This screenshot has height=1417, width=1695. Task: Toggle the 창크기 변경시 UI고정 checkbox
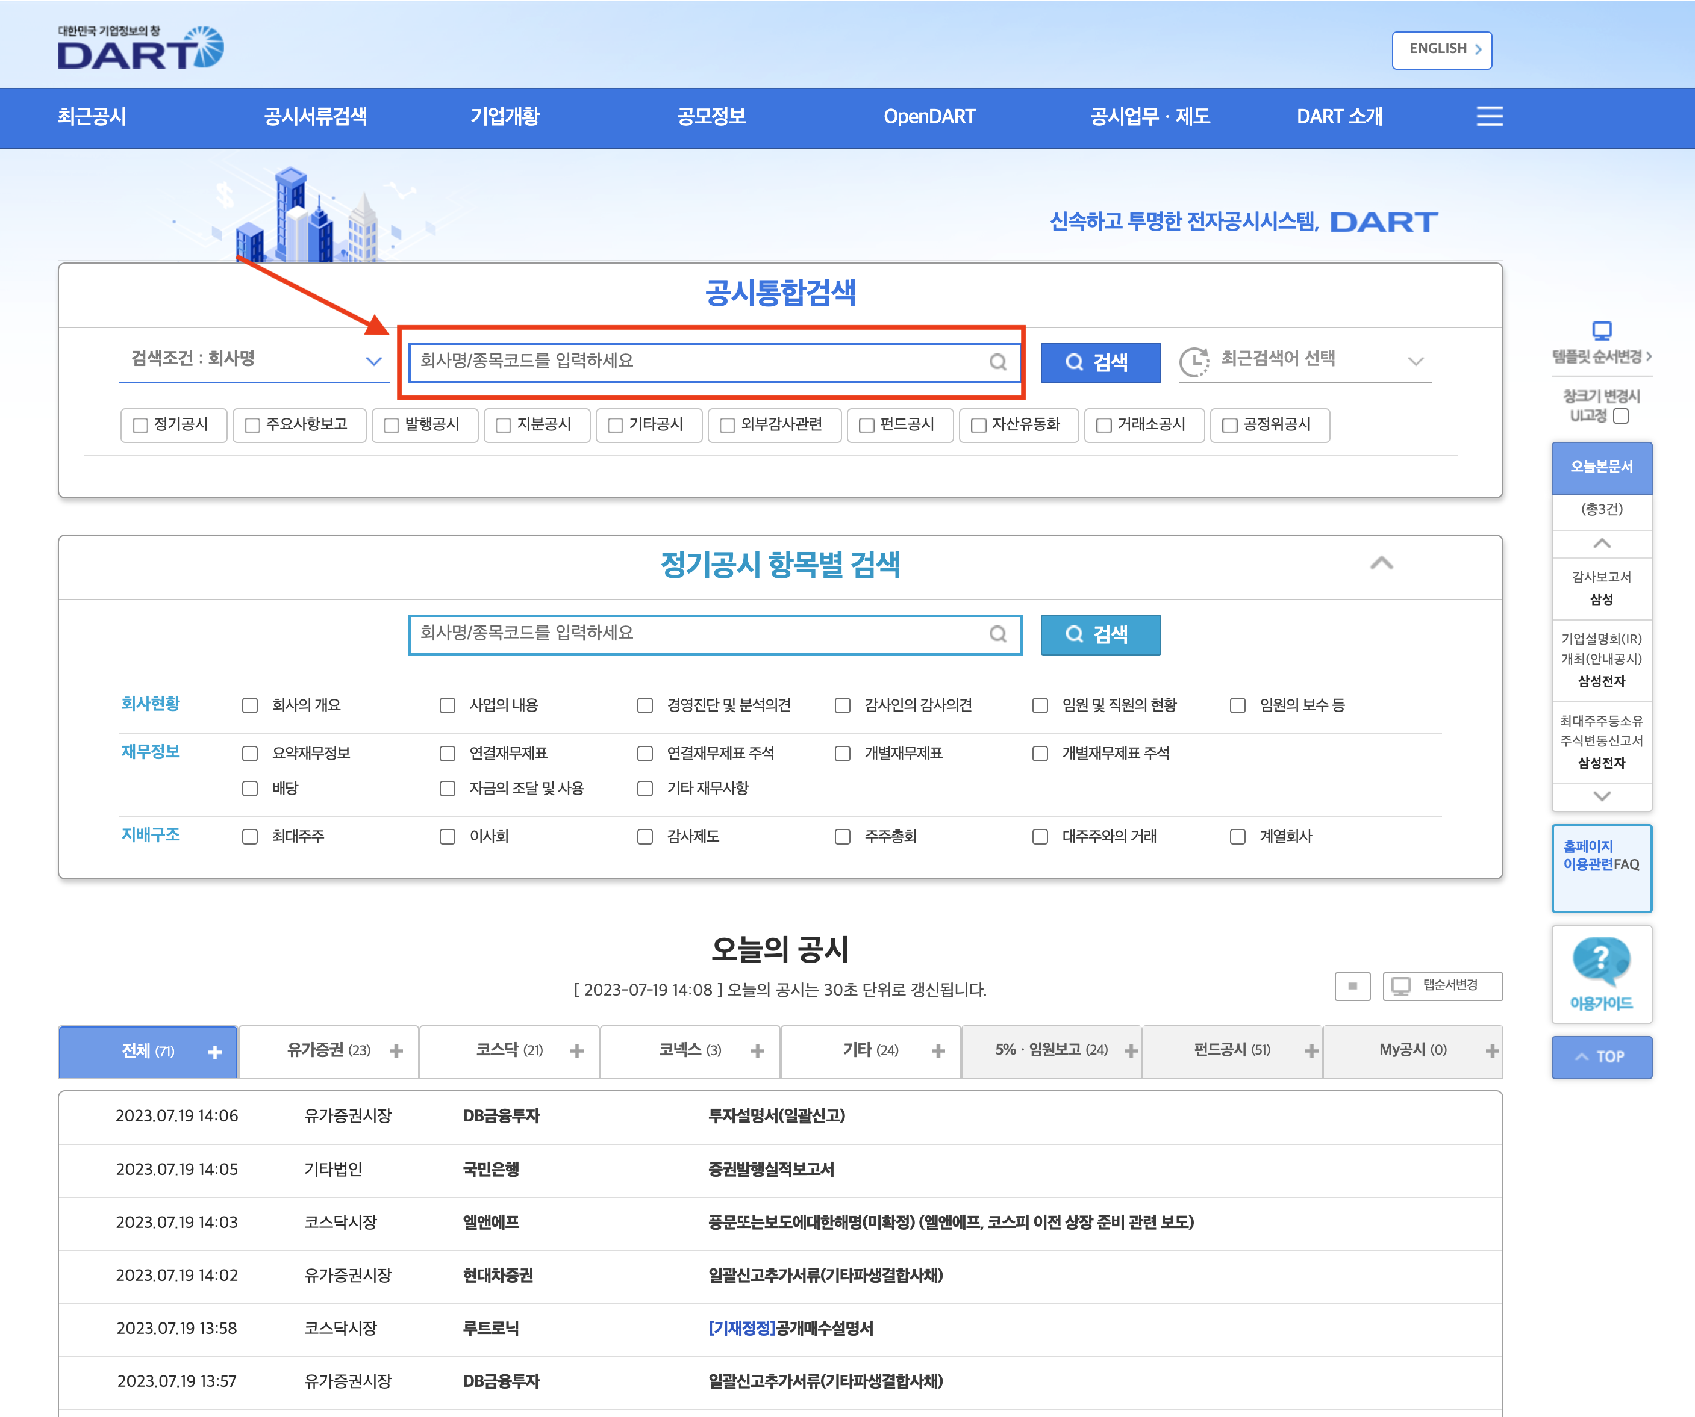pyautogui.click(x=1621, y=416)
